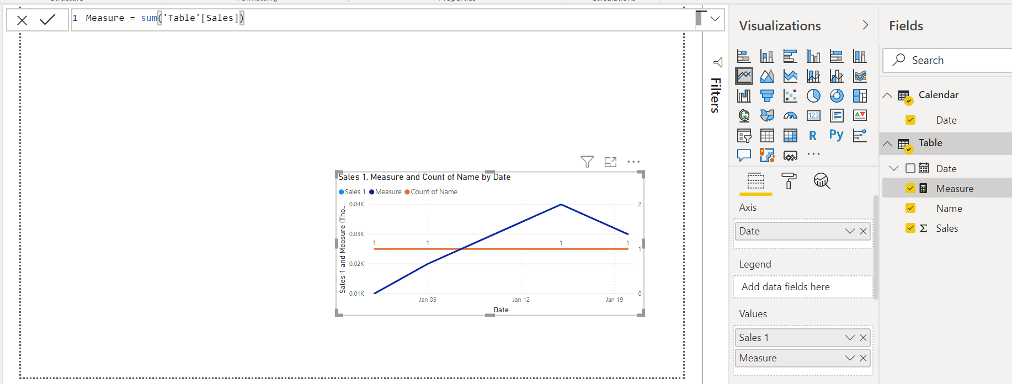The image size is (1012, 384).
Task: Select the R script visual
Action: (x=813, y=136)
